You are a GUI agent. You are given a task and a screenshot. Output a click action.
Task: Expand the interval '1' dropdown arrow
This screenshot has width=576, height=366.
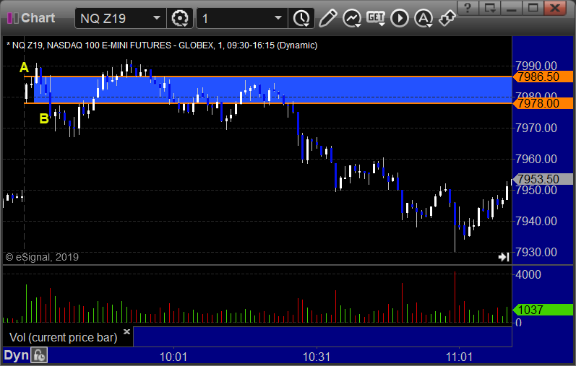pos(278,17)
